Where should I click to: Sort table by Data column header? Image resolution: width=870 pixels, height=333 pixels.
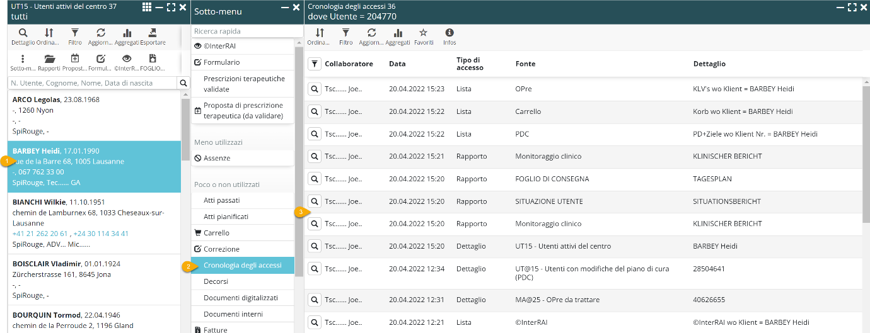[397, 64]
